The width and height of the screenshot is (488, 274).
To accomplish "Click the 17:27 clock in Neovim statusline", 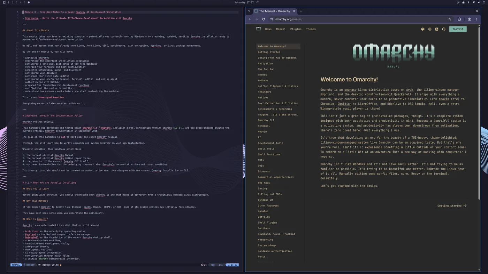I will 232,265.
